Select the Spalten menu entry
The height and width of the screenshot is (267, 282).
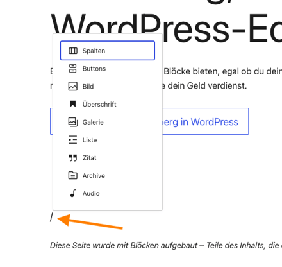(x=108, y=51)
